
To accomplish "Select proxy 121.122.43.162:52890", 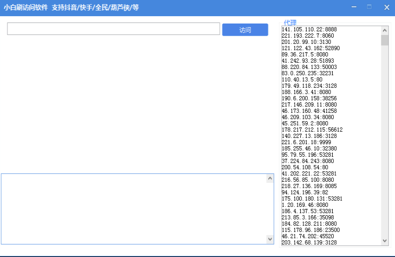I will (x=311, y=48).
